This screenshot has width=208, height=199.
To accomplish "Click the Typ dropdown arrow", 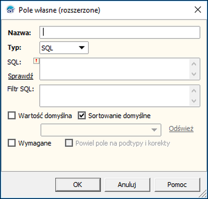I will pos(82,47).
